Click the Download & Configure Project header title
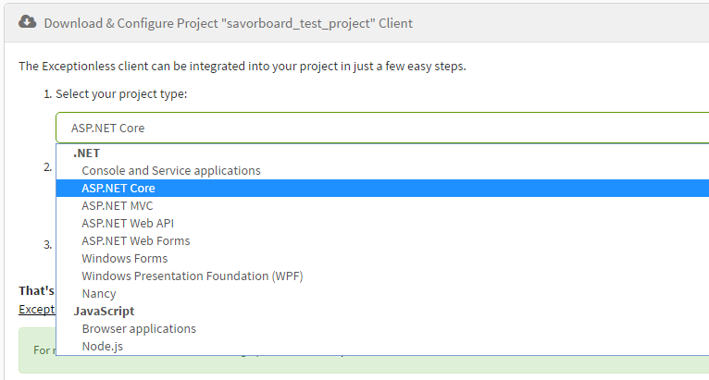Image resolution: width=709 pixels, height=380 pixels. pyautogui.click(x=229, y=23)
